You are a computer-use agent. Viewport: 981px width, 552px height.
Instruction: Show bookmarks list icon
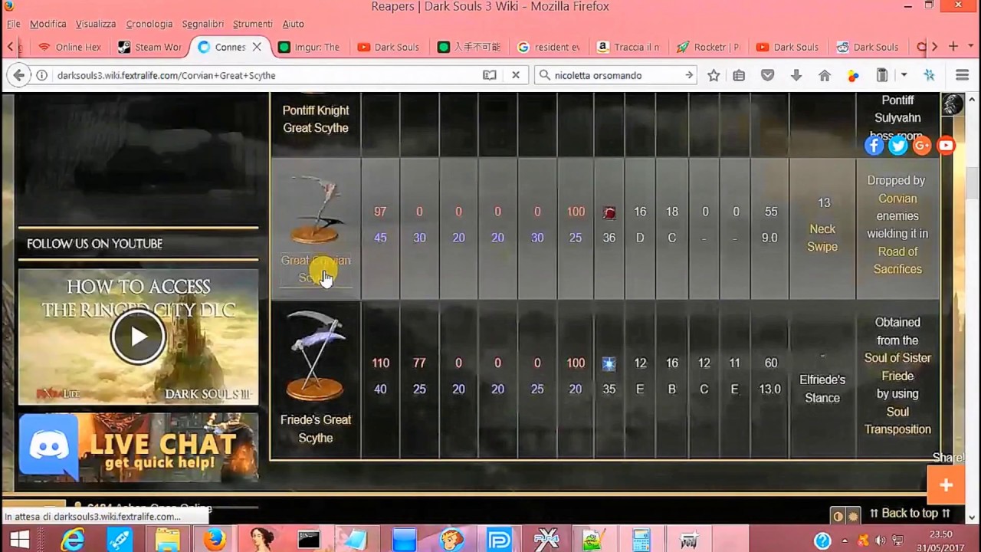(x=739, y=75)
